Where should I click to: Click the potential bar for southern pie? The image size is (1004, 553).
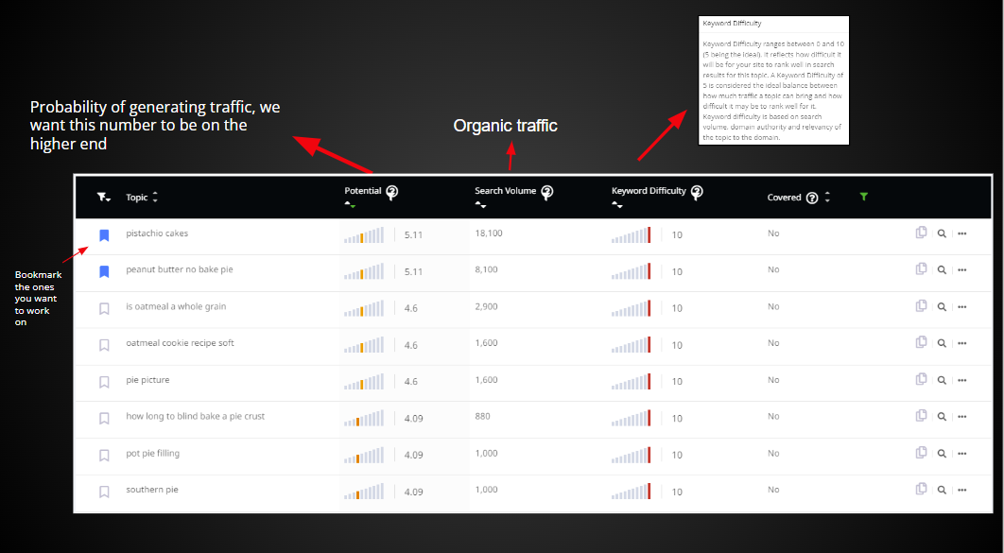364,492
